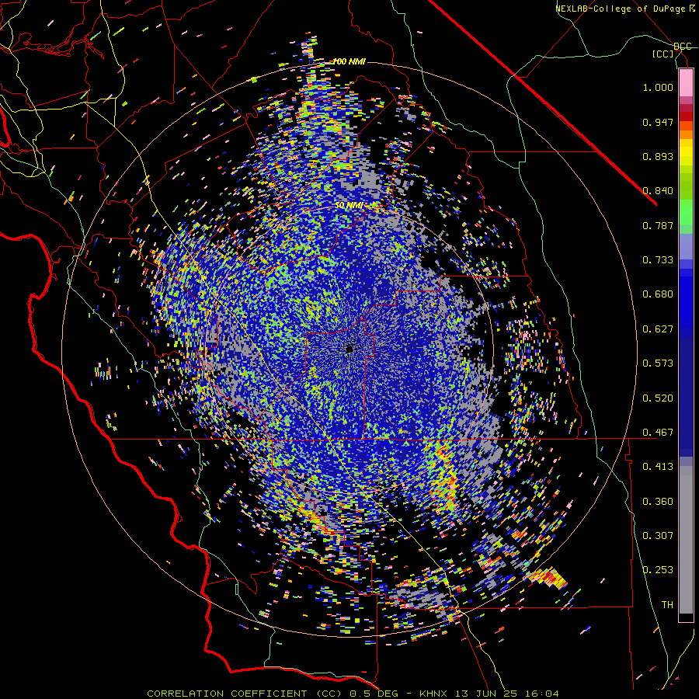Screen dimensions: 699x699
Task: Click the 0.947 scale value
Action: [658, 122]
